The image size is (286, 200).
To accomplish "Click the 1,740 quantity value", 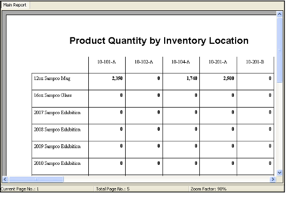I will pos(192,78).
